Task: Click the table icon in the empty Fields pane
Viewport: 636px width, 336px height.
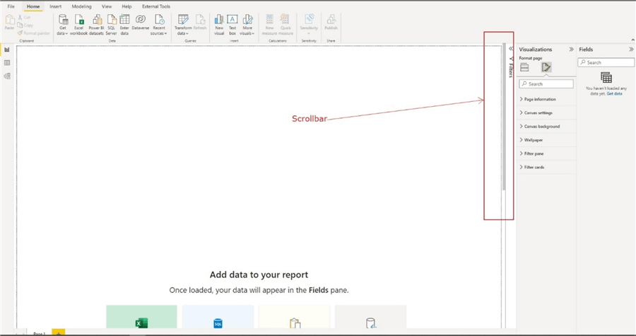Action: tap(606, 77)
